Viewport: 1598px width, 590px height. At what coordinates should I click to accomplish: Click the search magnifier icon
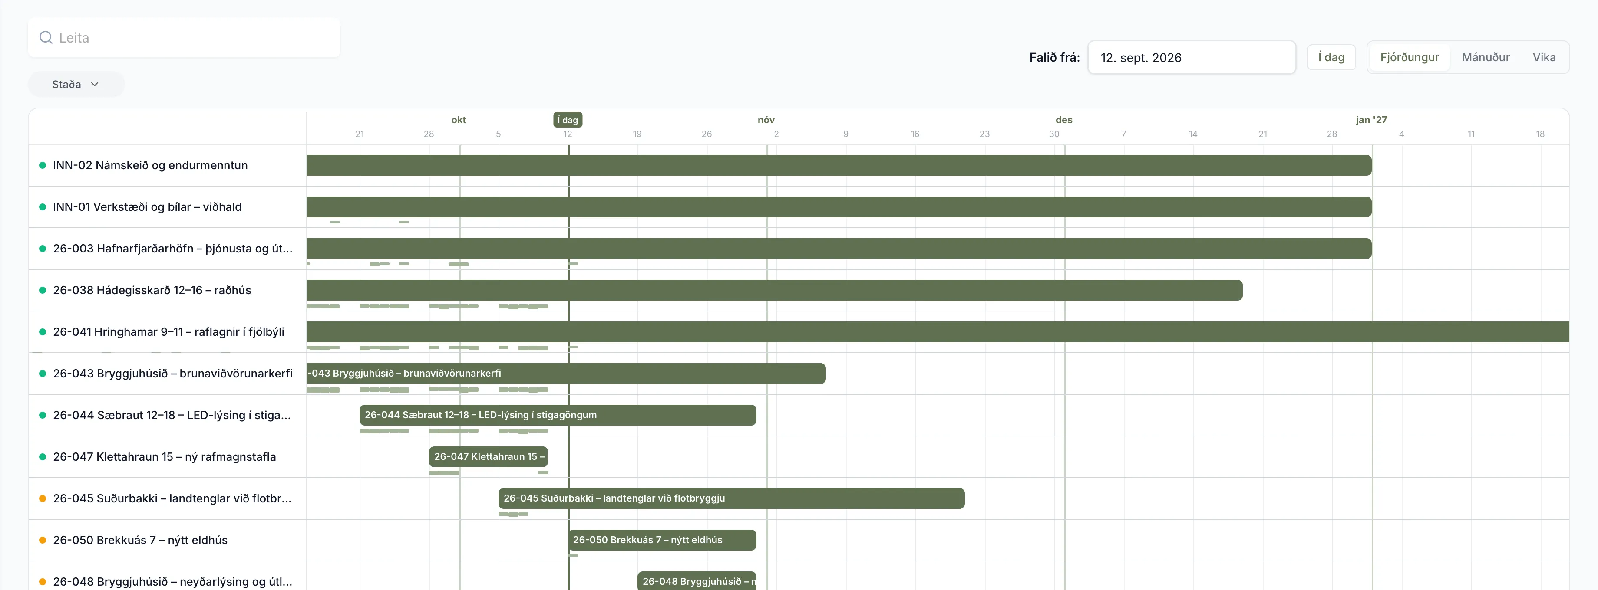pyautogui.click(x=46, y=38)
